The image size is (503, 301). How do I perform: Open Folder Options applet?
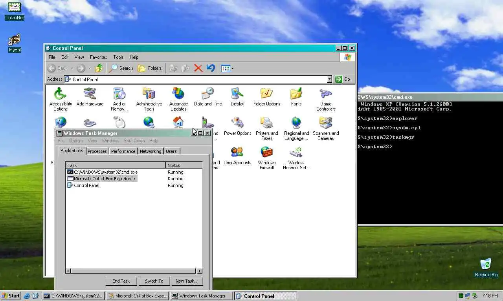[267, 97]
